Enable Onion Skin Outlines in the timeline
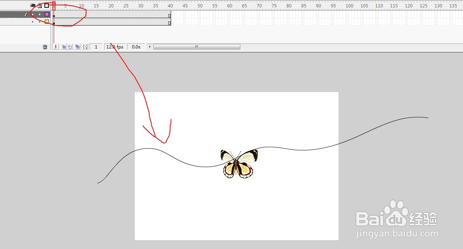Screen dimensions: 463x249 70,47
